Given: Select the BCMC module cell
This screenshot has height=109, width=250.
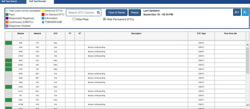Looking at the screenshot, I should pos(21,65).
